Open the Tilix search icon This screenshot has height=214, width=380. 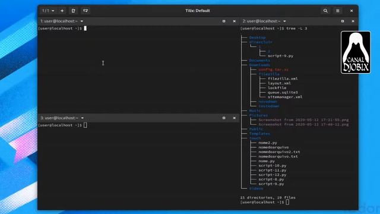325,11
